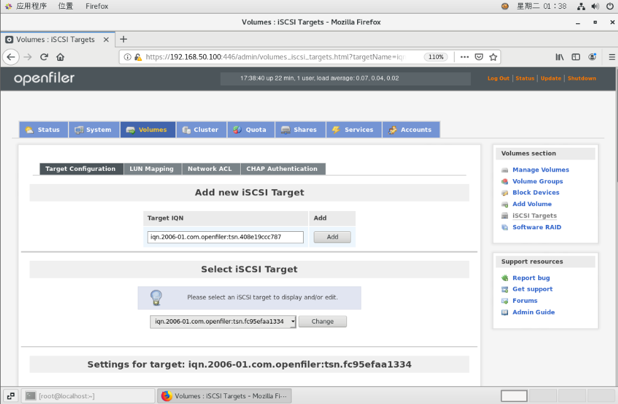Open a new browser tab with plus
The image size is (618, 404).
pos(123,40)
